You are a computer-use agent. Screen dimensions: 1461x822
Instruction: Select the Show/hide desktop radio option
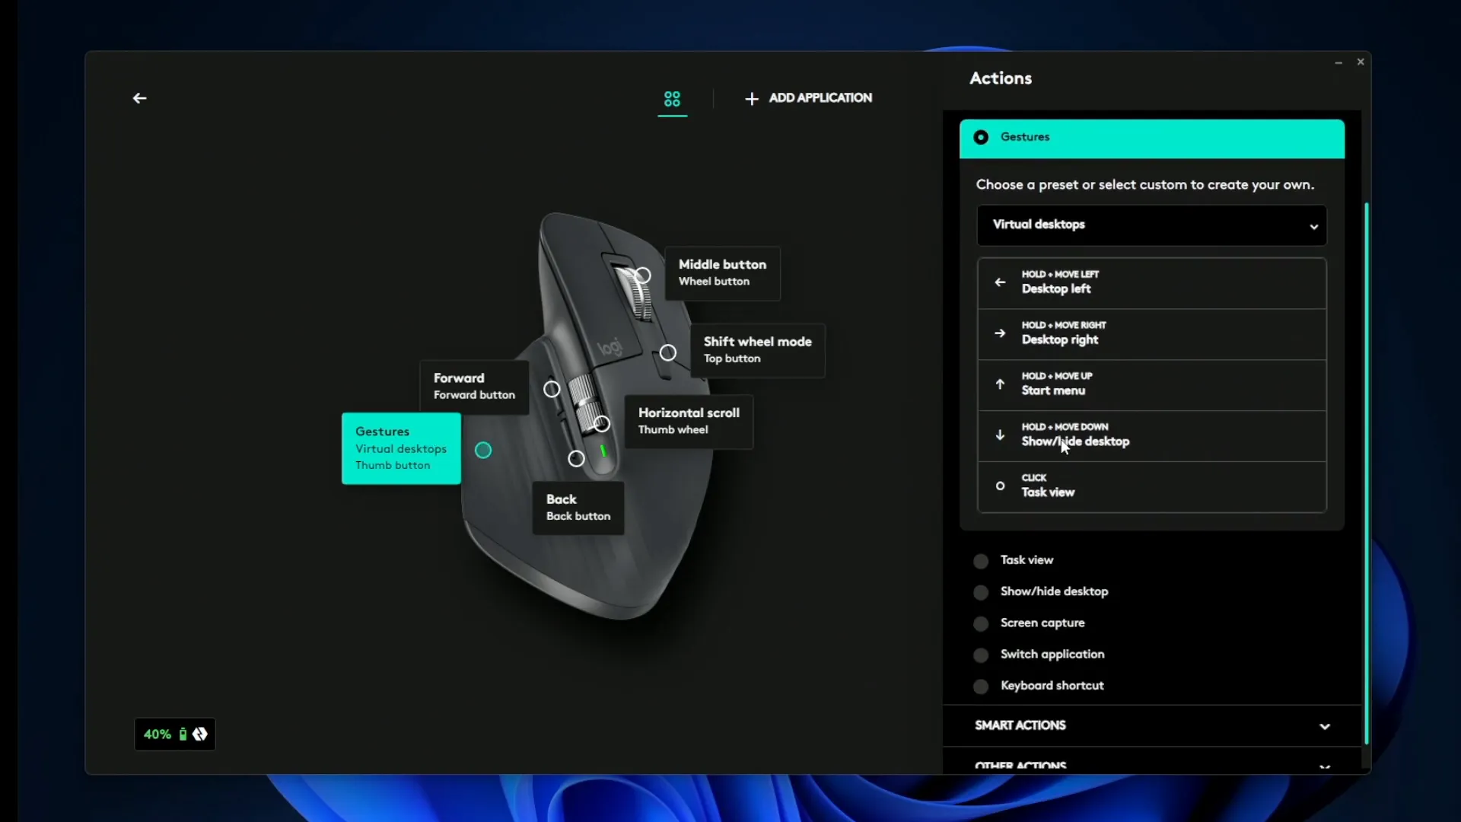point(981,592)
